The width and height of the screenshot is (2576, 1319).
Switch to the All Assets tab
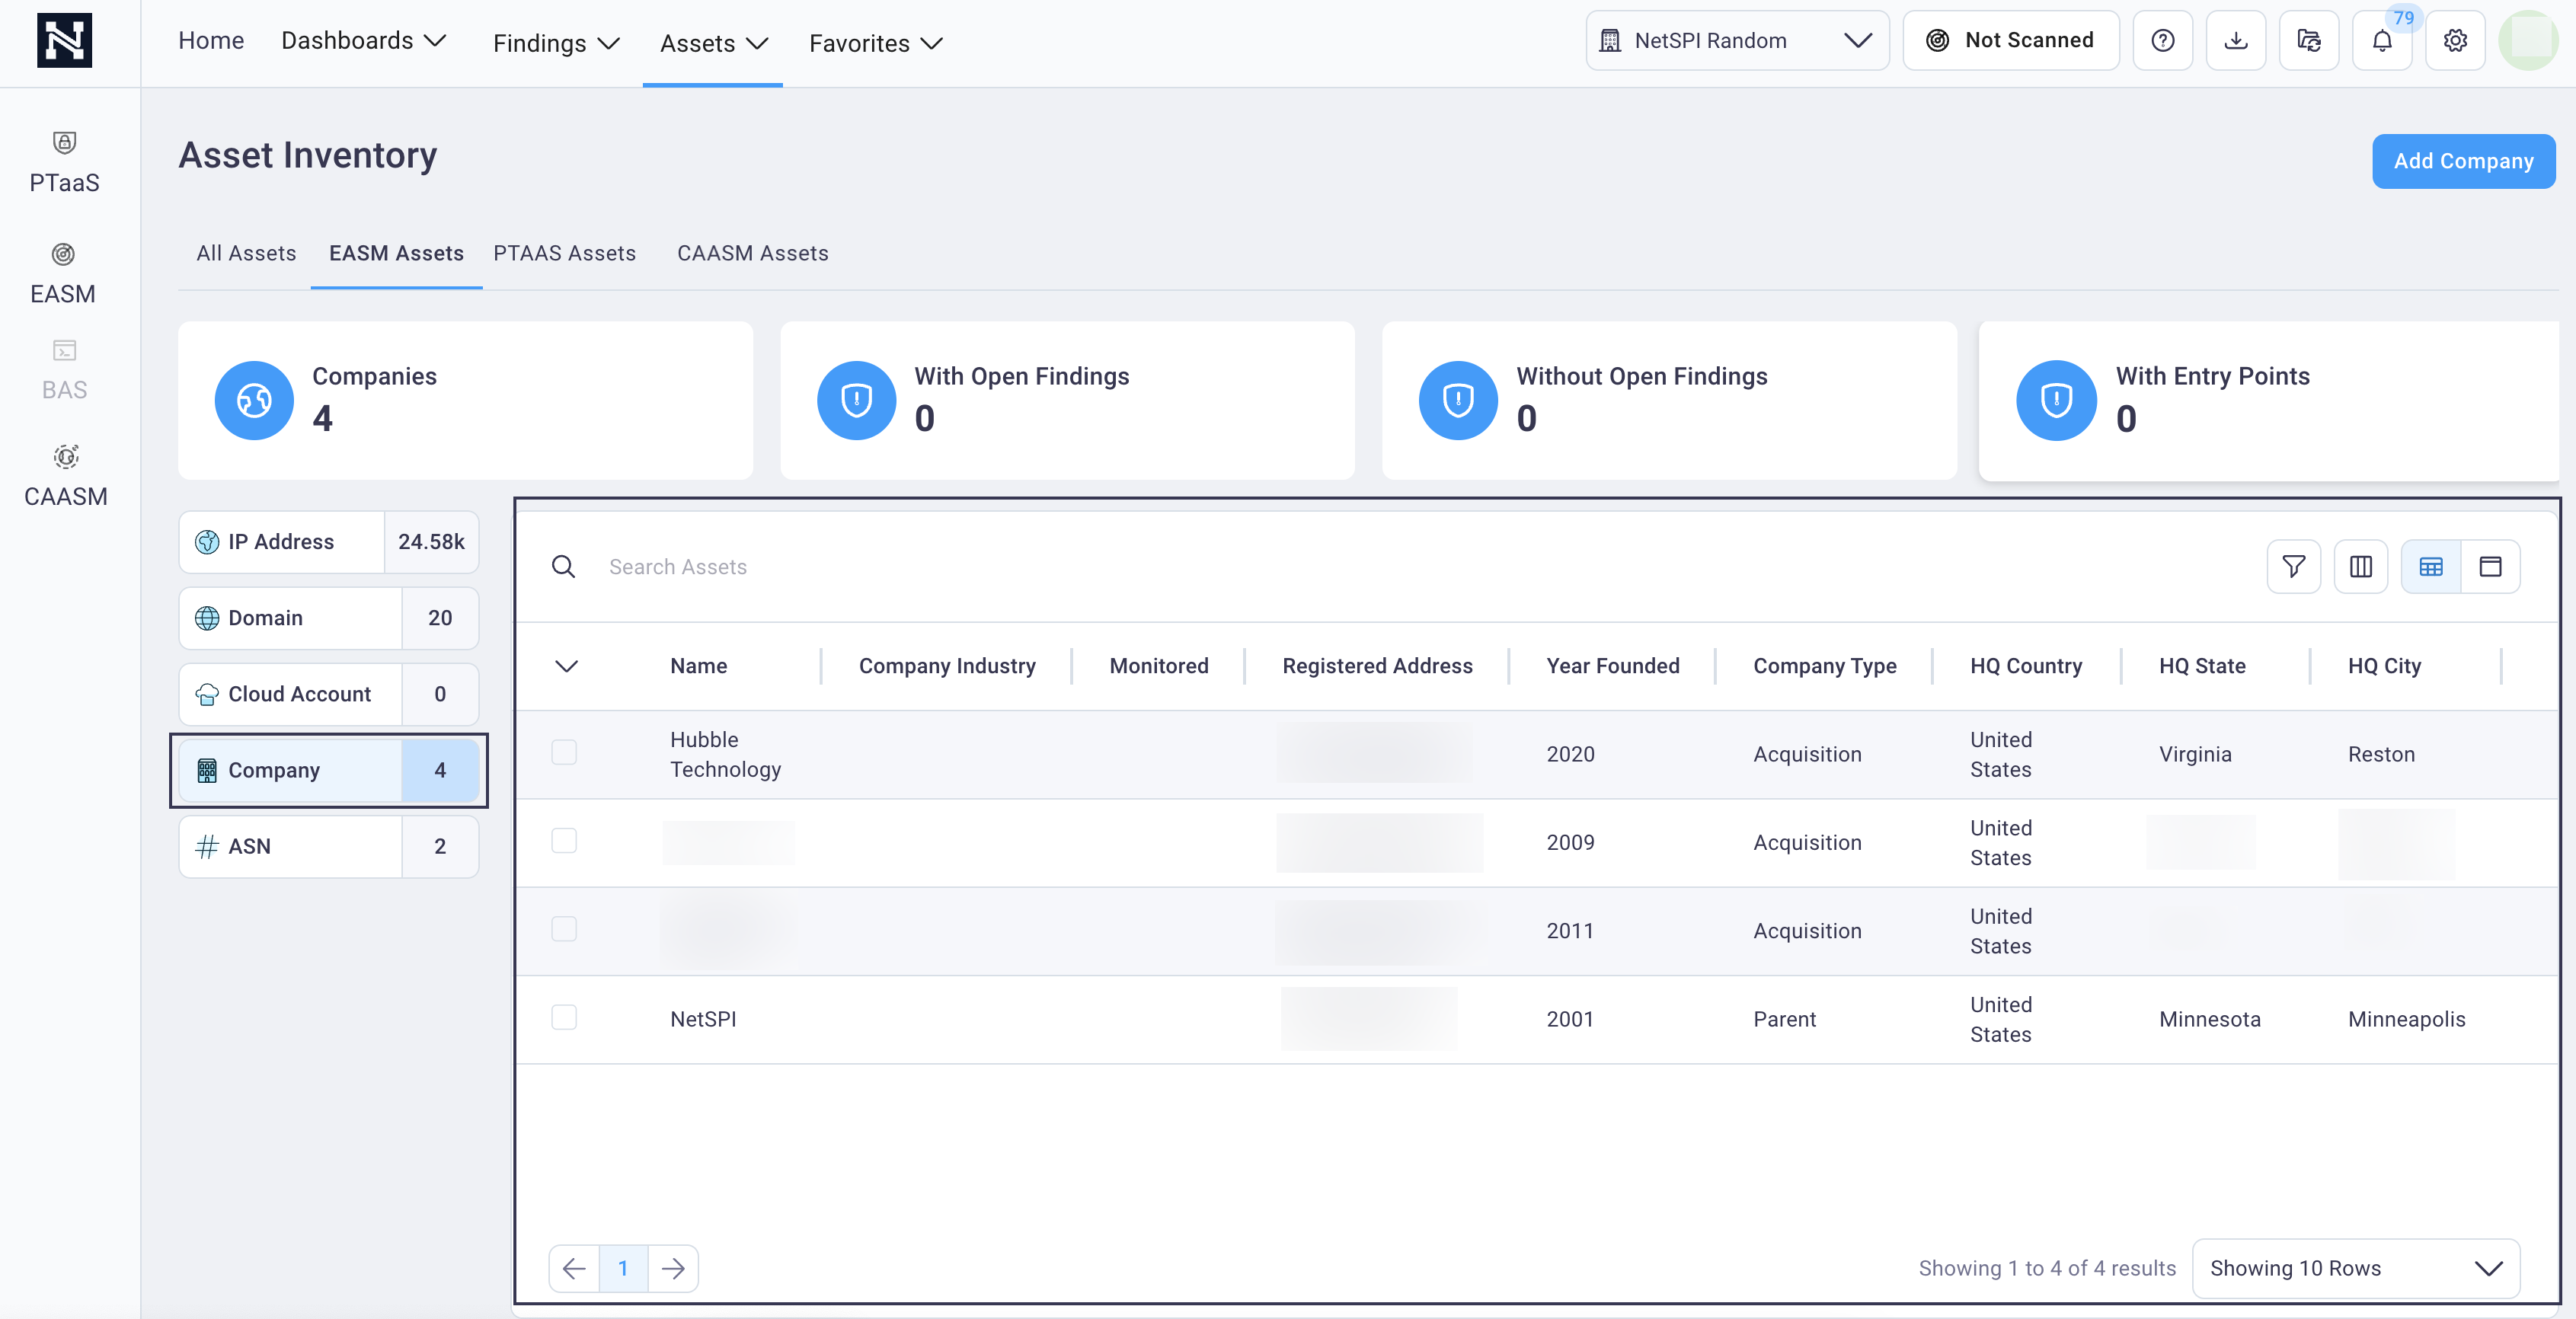point(246,252)
